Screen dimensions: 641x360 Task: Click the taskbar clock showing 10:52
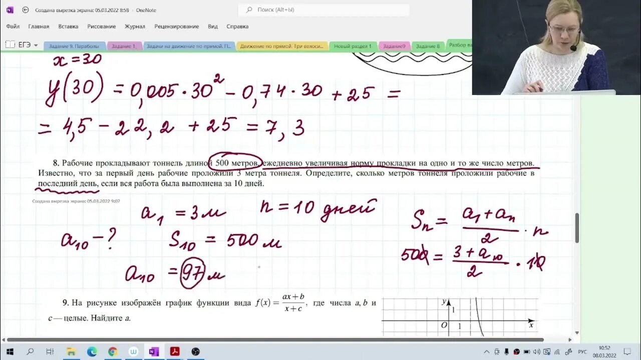[x=604, y=351]
